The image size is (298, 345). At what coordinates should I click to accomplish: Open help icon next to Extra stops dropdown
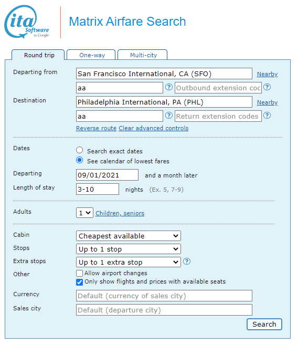(187, 262)
